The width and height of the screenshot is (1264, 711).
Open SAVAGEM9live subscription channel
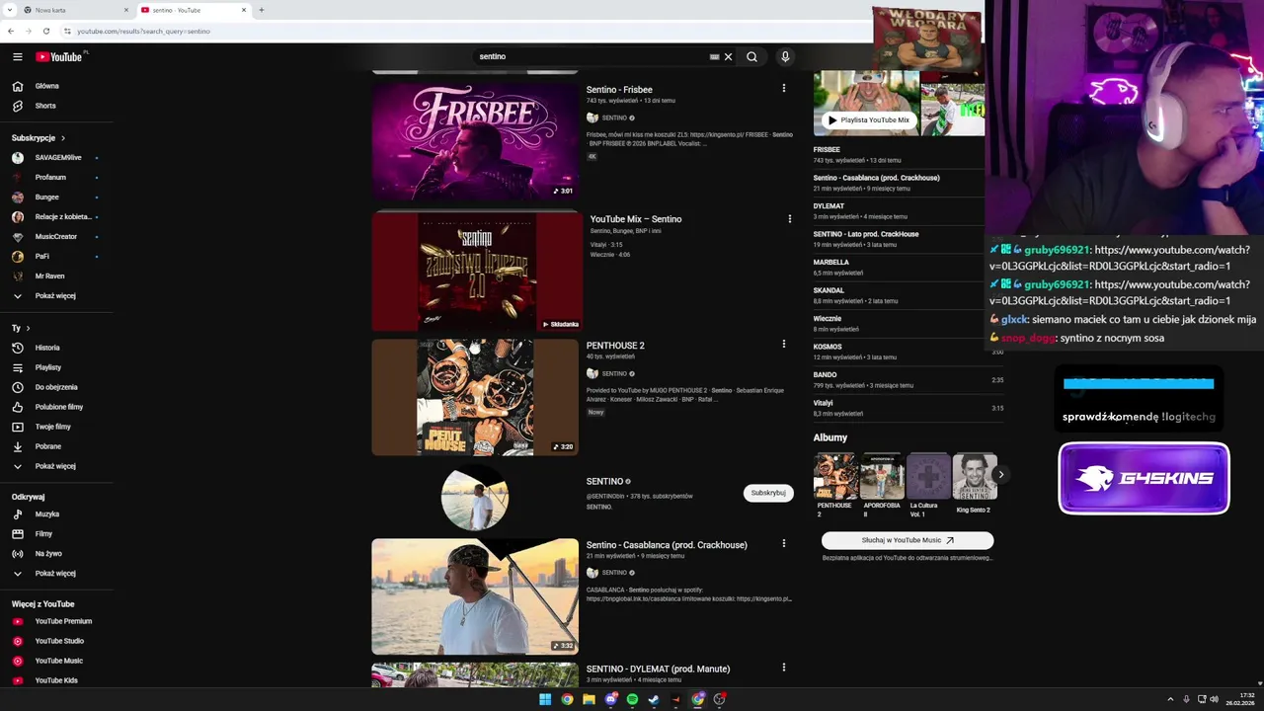coord(56,157)
